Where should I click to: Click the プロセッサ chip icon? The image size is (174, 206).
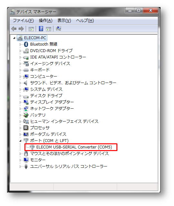(x=26, y=128)
